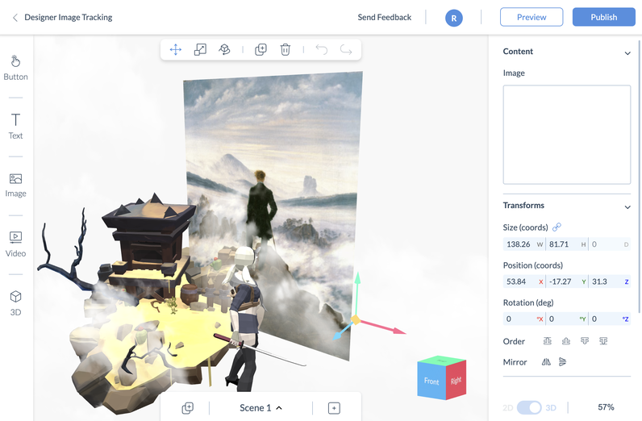642x421 pixels.
Task: Click the Duplicate icon in the top toolbar
Action: pyautogui.click(x=261, y=50)
